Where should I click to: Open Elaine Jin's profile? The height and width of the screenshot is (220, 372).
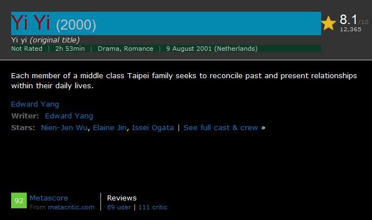point(110,127)
